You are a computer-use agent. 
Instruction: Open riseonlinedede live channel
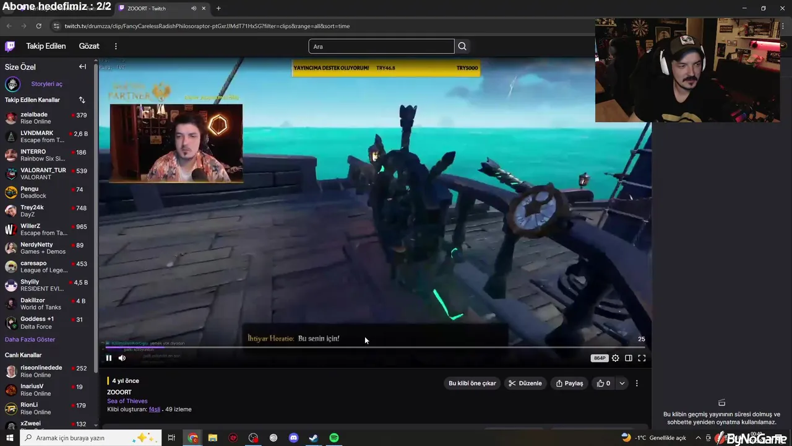coord(47,371)
